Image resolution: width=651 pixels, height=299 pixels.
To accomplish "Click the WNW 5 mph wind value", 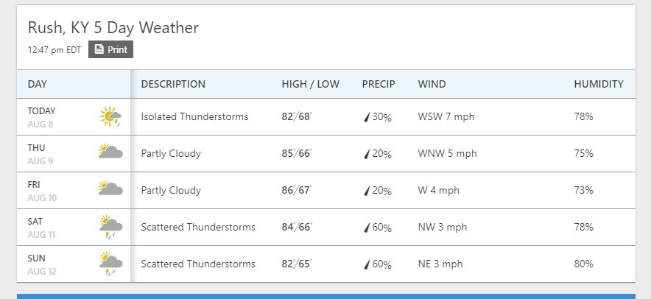I will click(448, 154).
